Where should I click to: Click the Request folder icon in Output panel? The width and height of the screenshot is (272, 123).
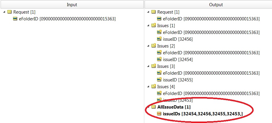coord(153,12)
